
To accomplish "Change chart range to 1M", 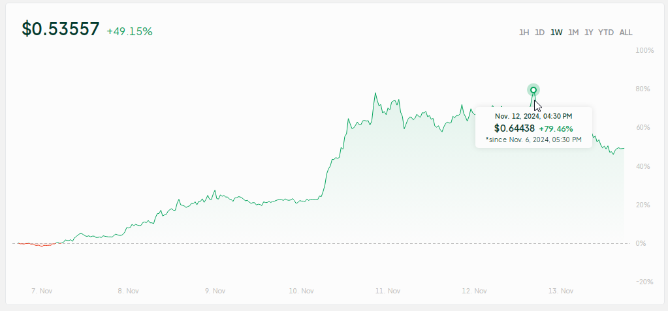I will coord(573,33).
